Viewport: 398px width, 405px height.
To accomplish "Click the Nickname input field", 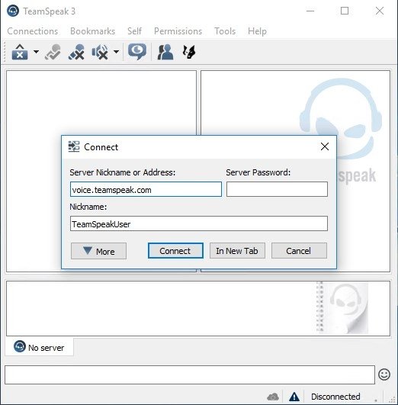I will pos(199,223).
